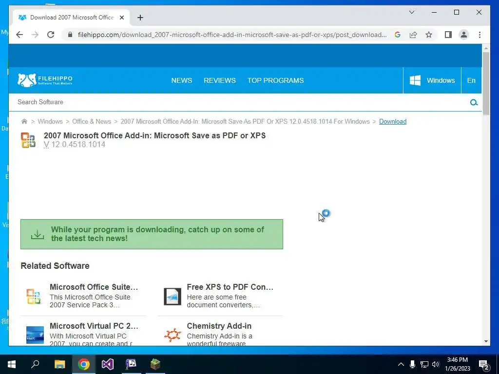Open Windows breadcrumb link
Viewport: 499px width, 374px height.
(50, 121)
